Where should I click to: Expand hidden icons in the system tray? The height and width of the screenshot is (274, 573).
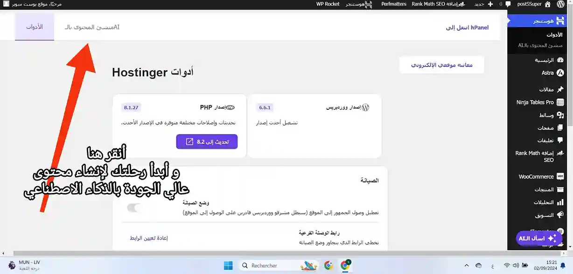coord(466,265)
